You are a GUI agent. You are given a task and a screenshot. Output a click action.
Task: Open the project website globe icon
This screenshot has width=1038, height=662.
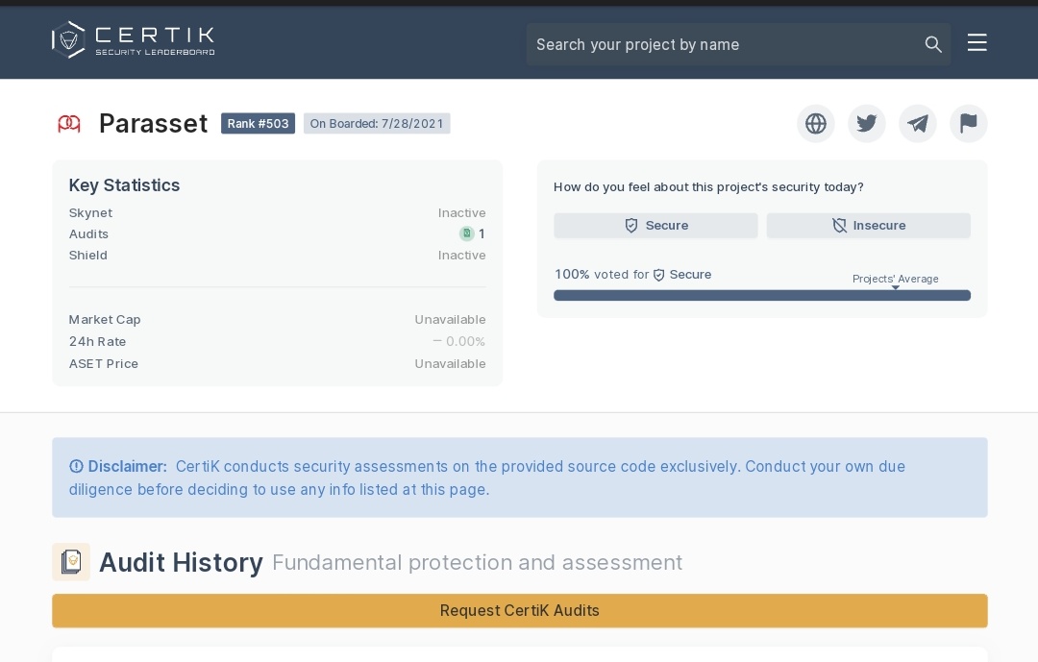coord(816,123)
